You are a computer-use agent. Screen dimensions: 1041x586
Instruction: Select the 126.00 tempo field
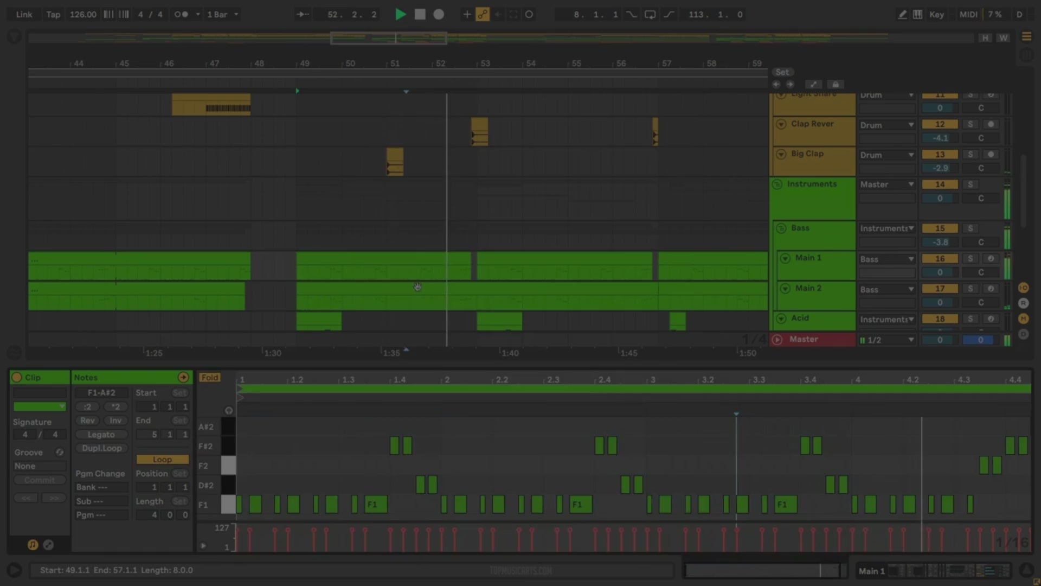pyautogui.click(x=83, y=15)
